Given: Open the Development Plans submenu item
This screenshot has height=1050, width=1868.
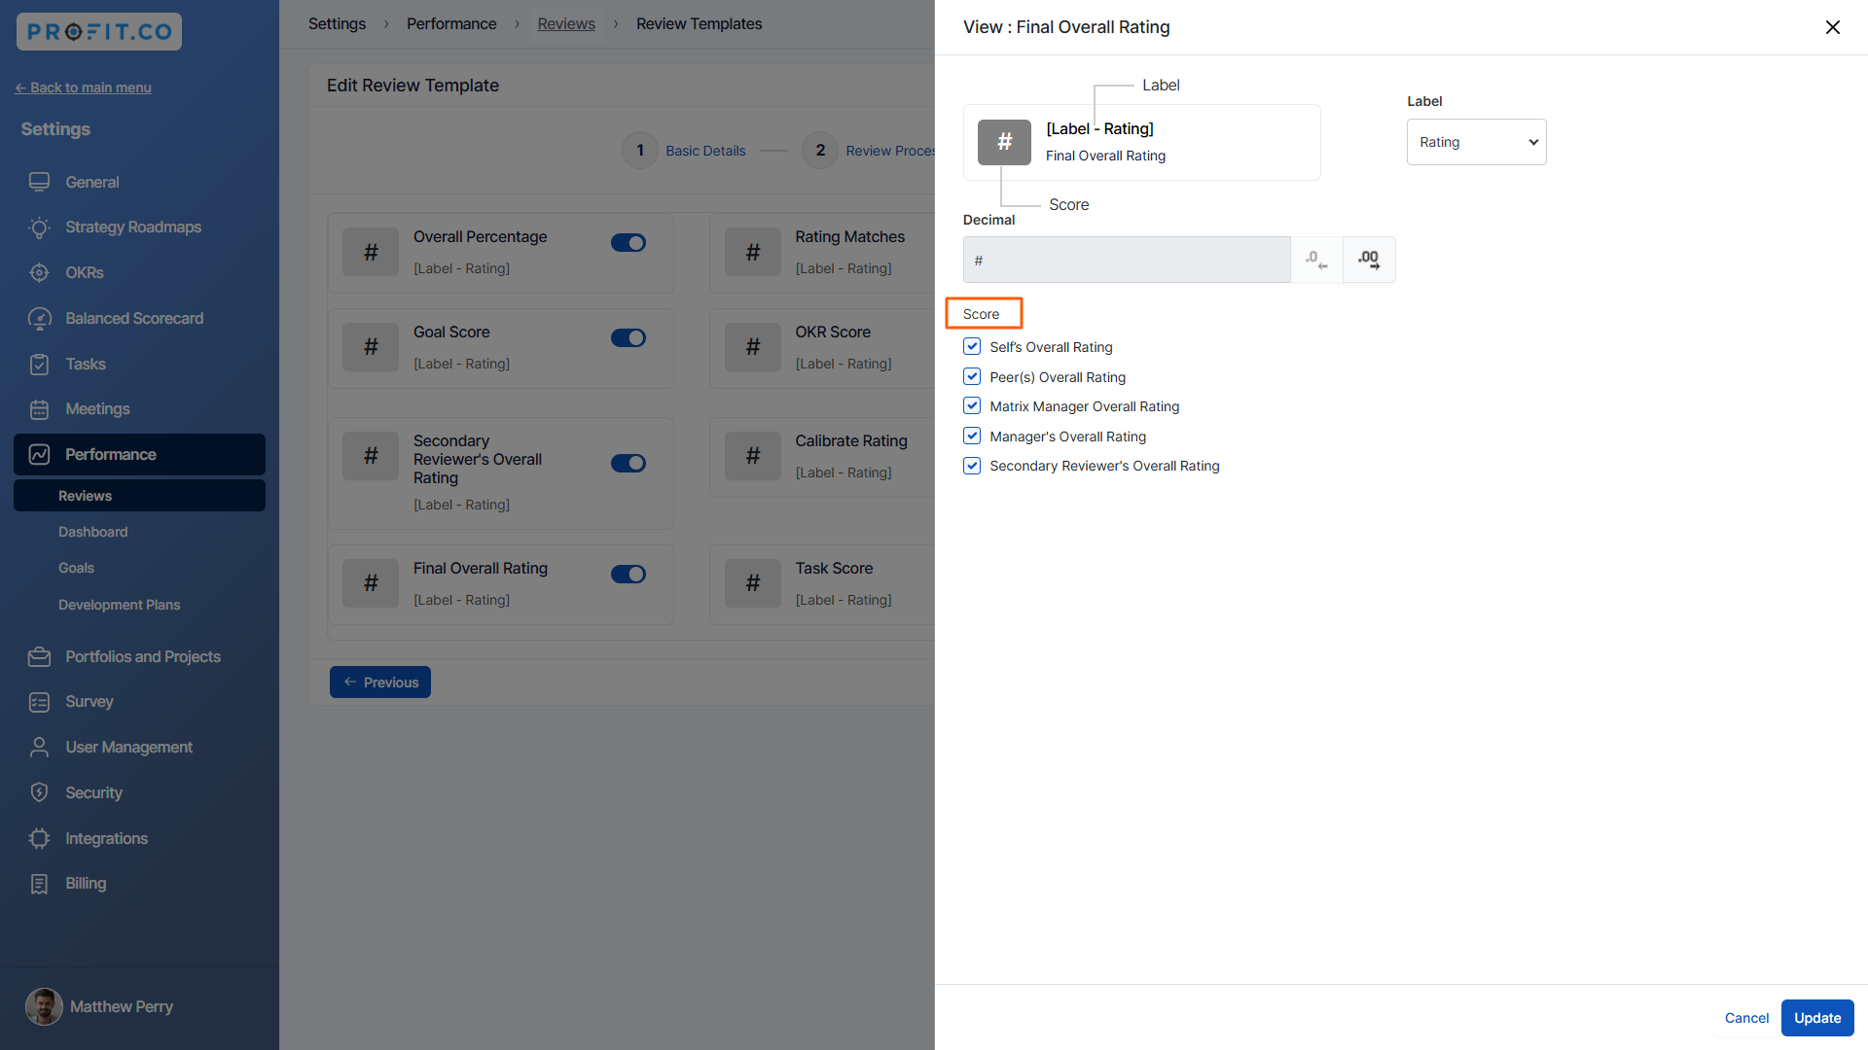Looking at the screenshot, I should [119, 605].
